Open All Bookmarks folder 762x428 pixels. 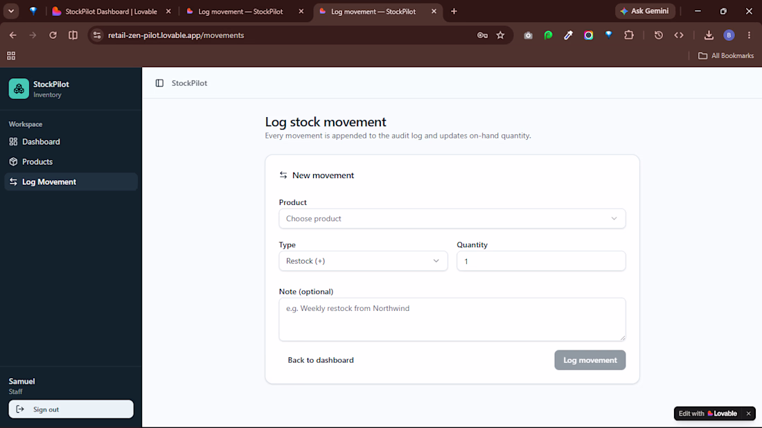726,56
